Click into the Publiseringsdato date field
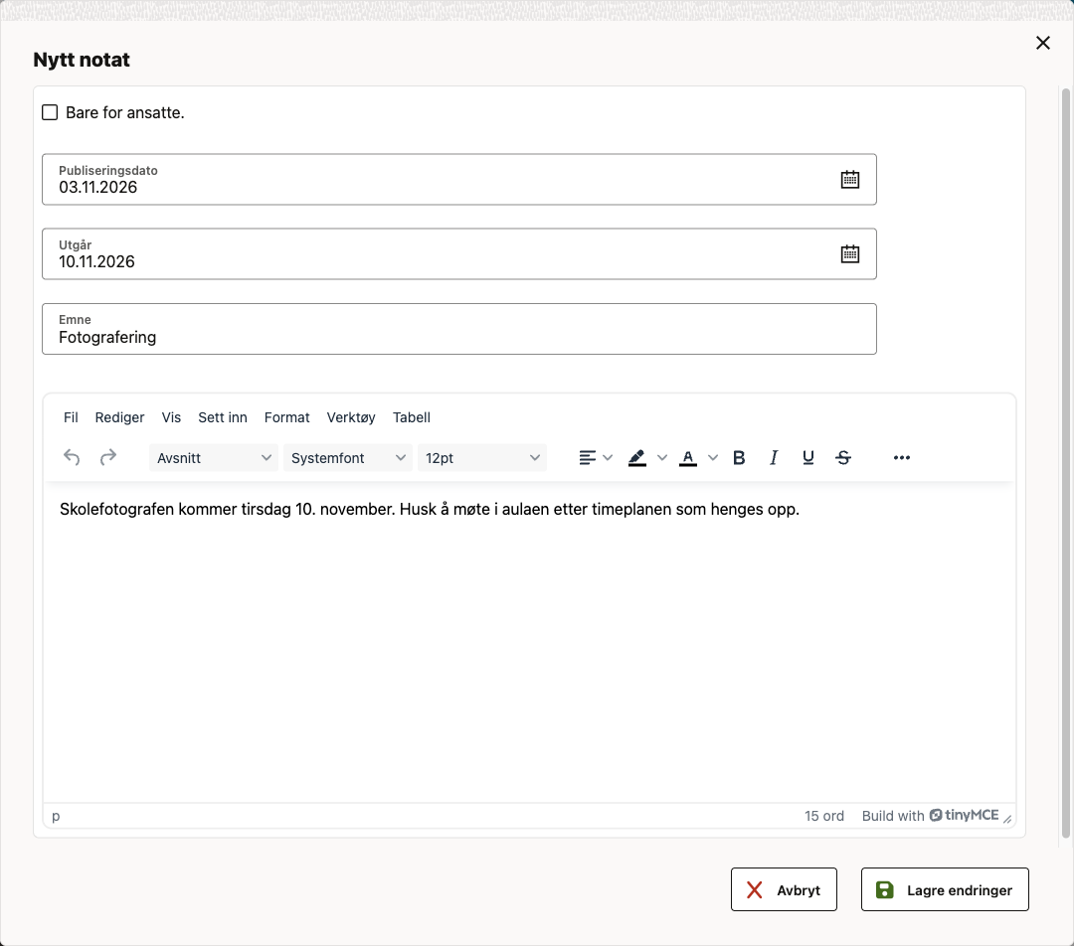 458,179
